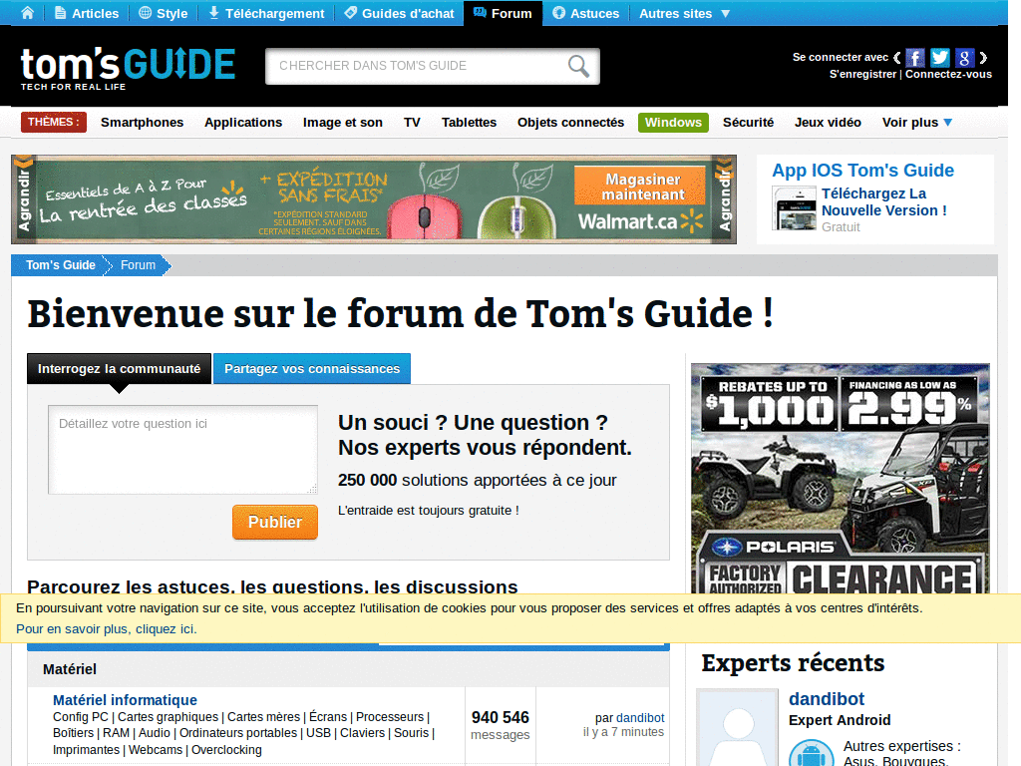Screen dimensions: 1021x766
Task: Open the Polaris clearance advertisement
Action: click(840, 479)
